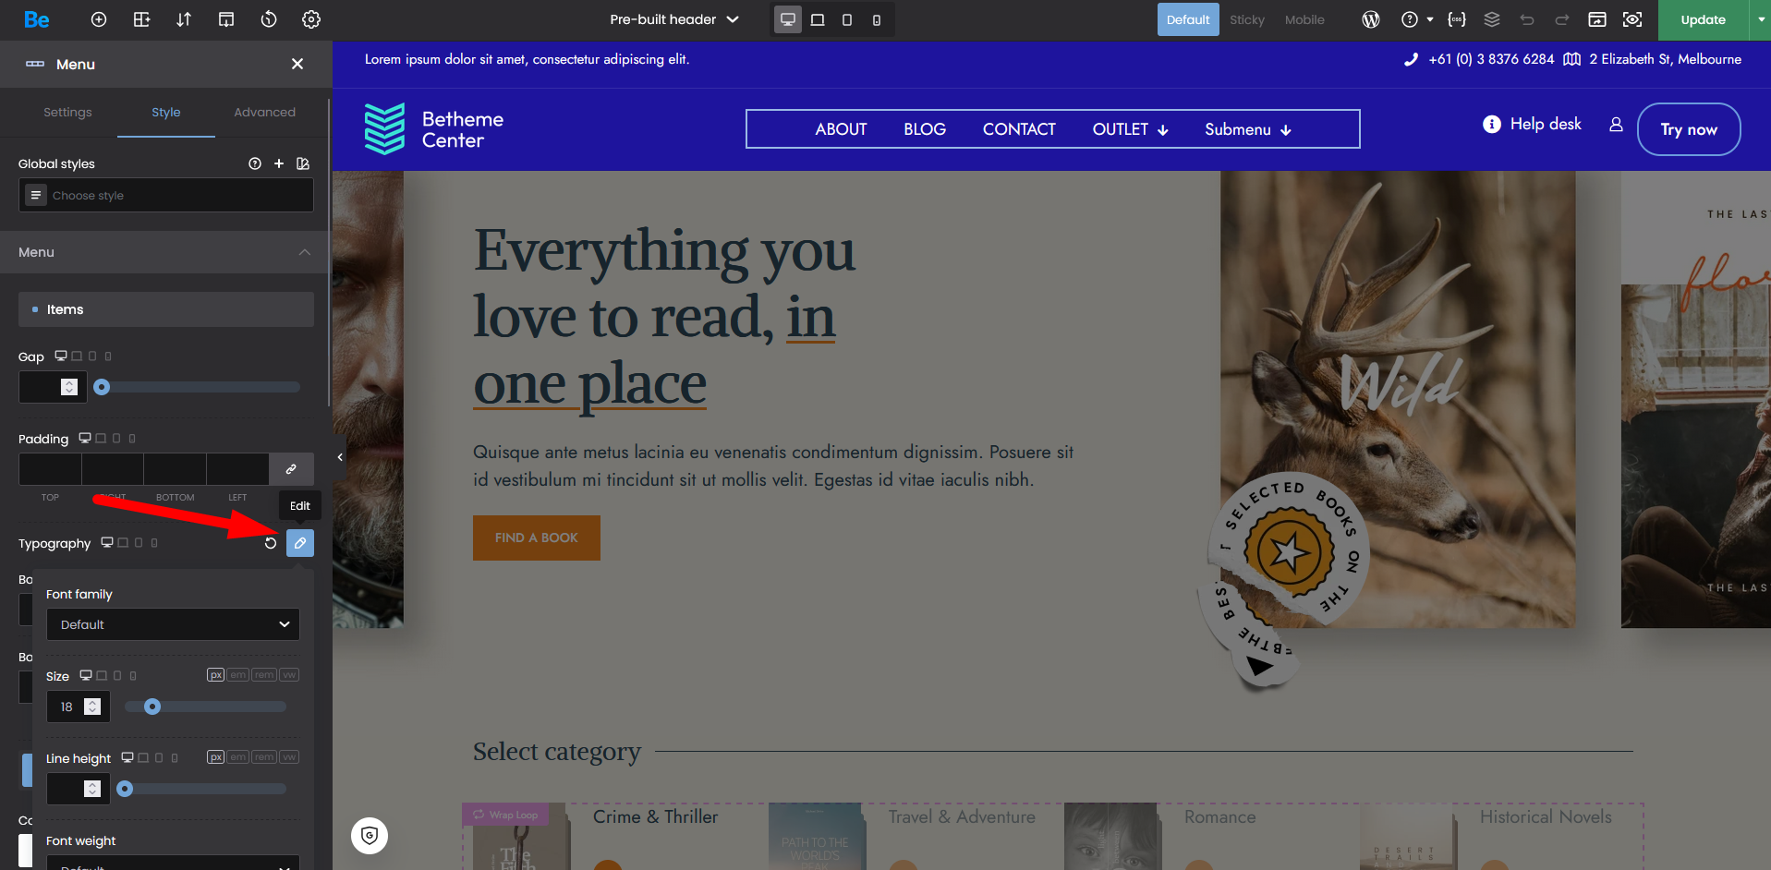Click the green Update button
This screenshot has height=870, width=1771.
(x=1703, y=19)
